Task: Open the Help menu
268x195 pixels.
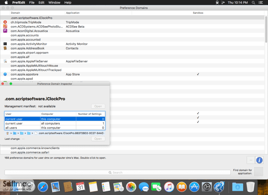Action: 68,3
